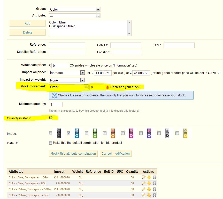Select 'Disk space : 16Go' in attribute list
This screenshot has width=223, height=199.
pos(62,26)
